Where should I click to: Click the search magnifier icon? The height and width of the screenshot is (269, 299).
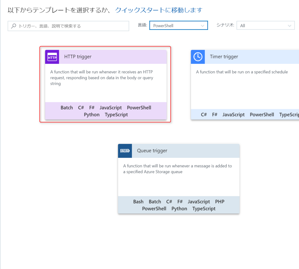pyautogui.click(x=13, y=26)
